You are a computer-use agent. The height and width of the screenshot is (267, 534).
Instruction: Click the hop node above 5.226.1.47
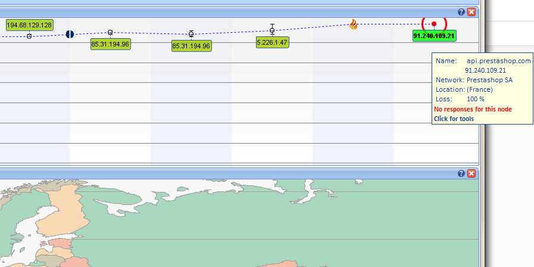pyautogui.click(x=272, y=30)
